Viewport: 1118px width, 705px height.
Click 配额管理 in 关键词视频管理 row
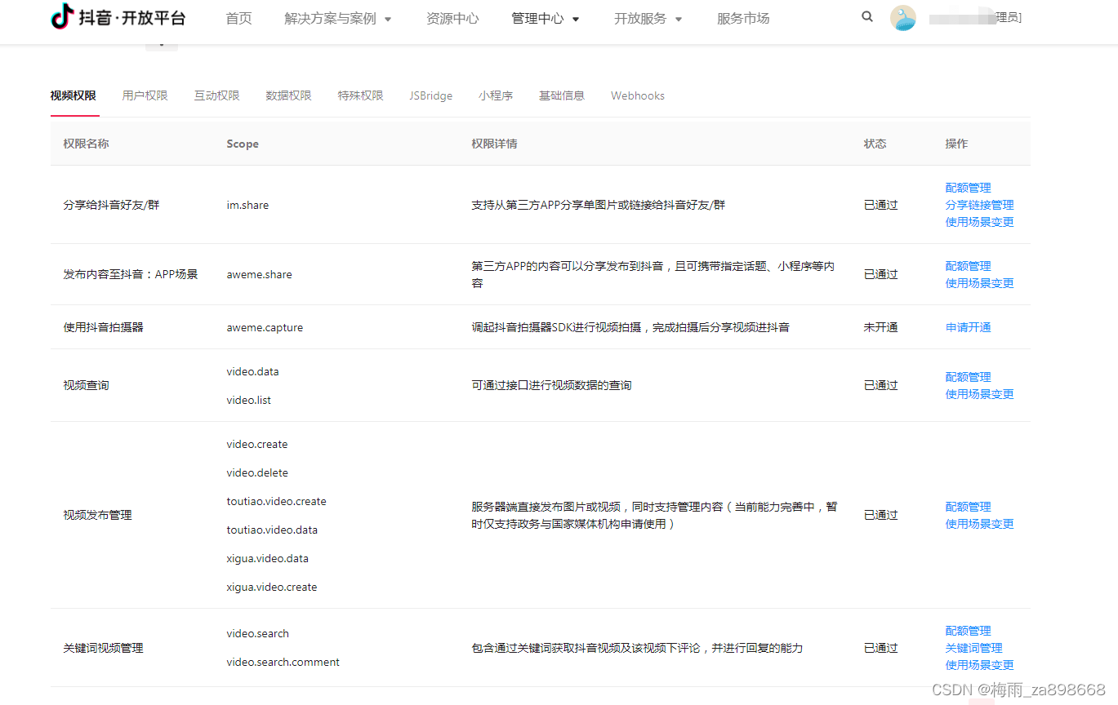click(969, 631)
